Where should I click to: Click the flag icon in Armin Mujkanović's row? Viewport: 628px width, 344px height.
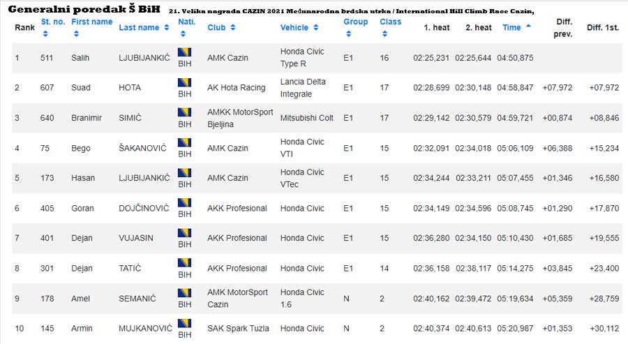[185, 322]
